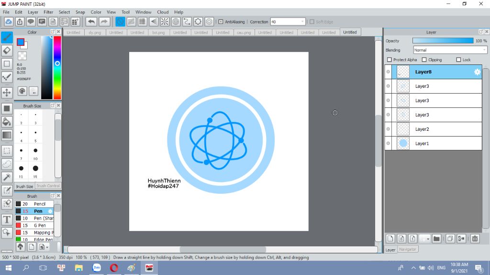
Task: Switch to the dy.png tab
Action: pos(95,32)
